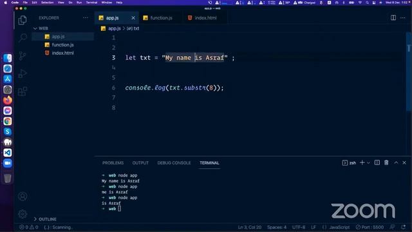Open Finder from the dock

pyautogui.click(x=8, y=58)
